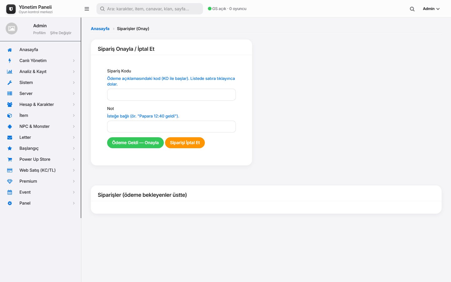Click the lightning bolt icon for Canlı Yönetim

(x=10, y=61)
